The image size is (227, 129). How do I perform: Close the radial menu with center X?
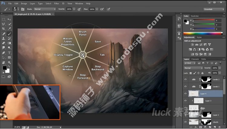coord(83,55)
